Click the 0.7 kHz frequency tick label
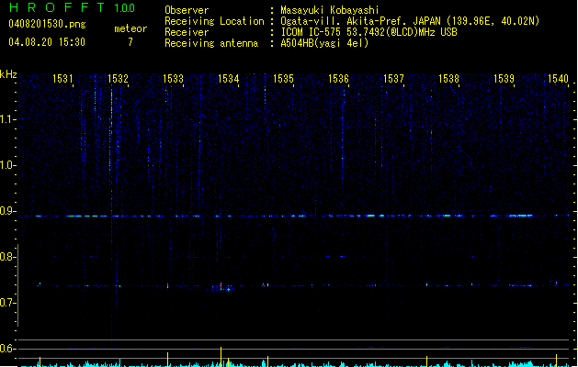 [7, 303]
